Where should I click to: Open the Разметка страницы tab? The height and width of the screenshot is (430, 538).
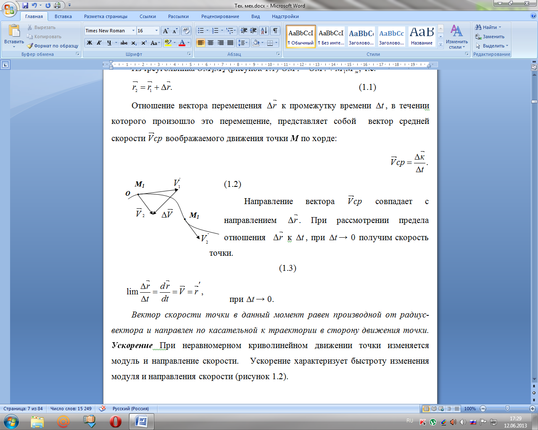[105, 16]
